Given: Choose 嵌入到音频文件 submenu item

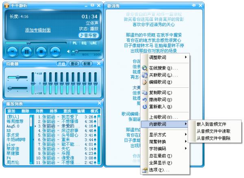Looking at the screenshot, I should [x=215, y=124].
